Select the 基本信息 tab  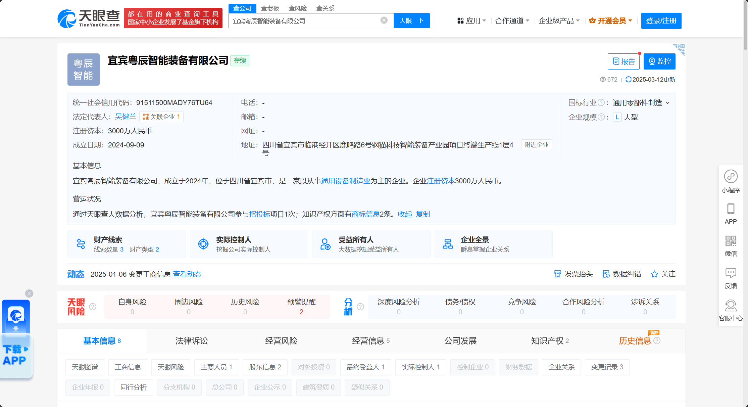(x=102, y=341)
